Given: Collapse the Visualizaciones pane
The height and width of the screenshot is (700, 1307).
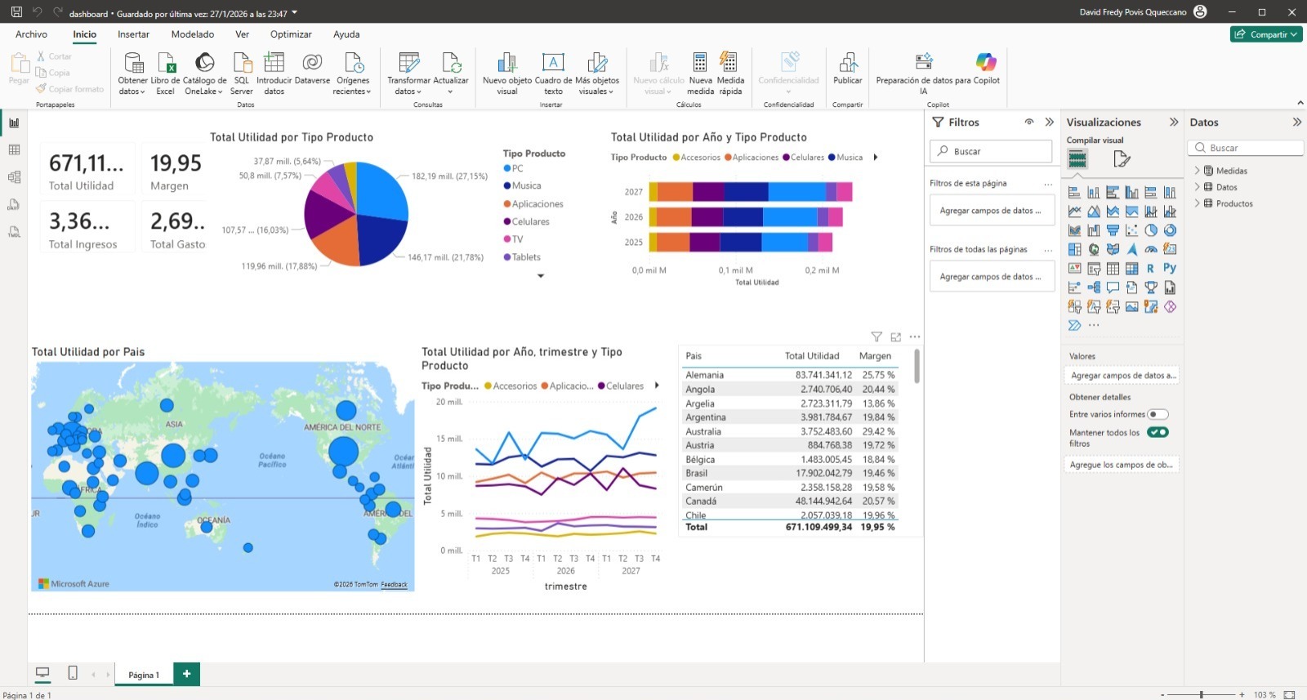Looking at the screenshot, I should [1174, 122].
